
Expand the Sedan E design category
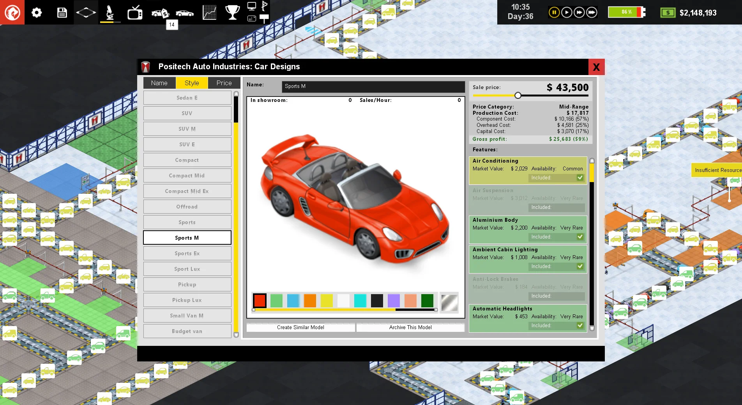tap(187, 98)
